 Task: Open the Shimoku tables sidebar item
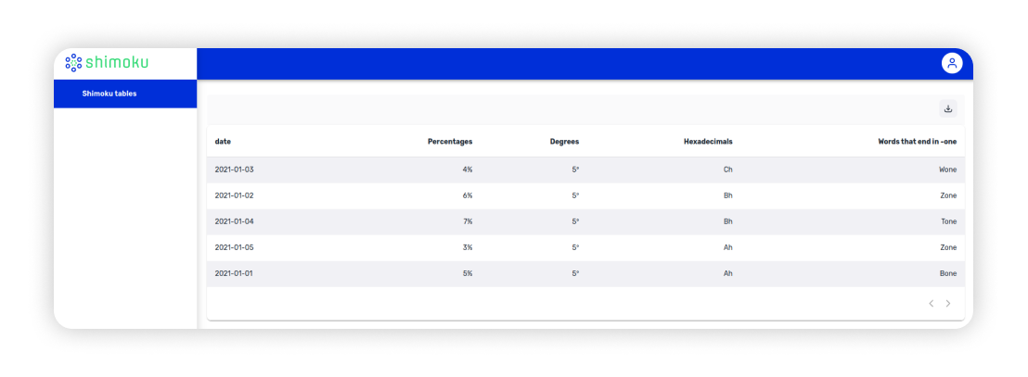pos(125,94)
